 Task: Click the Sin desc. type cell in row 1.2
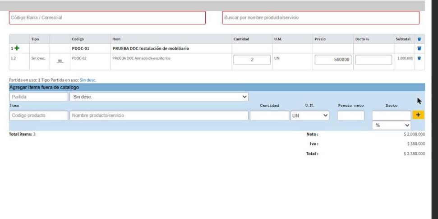pyautogui.click(x=38, y=58)
